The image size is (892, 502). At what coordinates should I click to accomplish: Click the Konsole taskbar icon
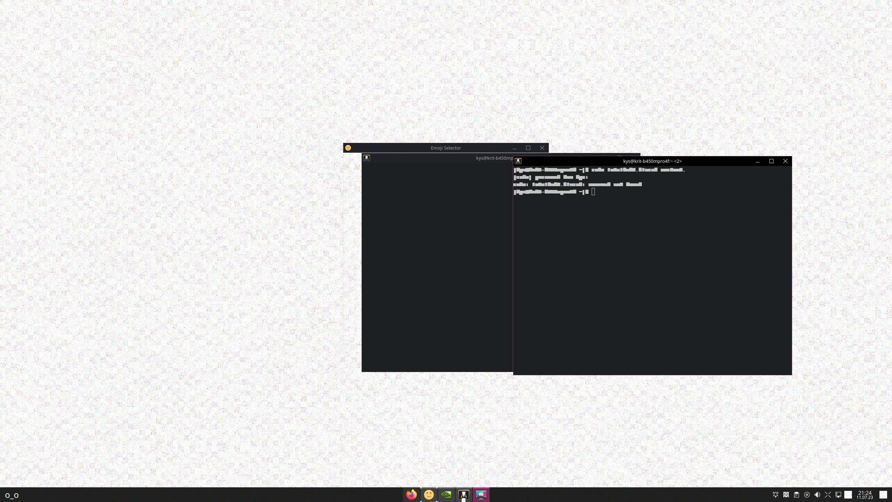pyautogui.click(x=464, y=494)
